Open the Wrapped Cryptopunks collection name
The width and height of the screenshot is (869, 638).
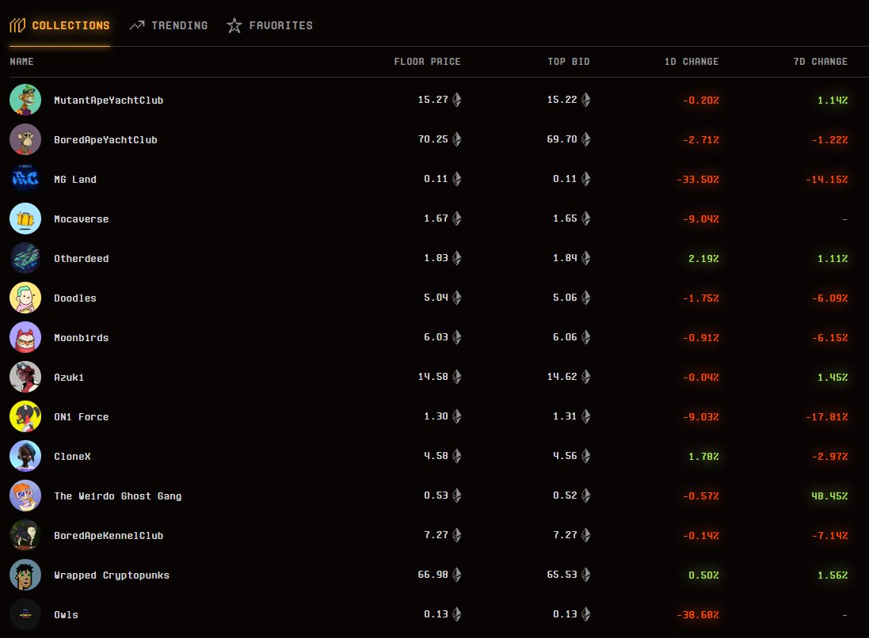(112, 575)
